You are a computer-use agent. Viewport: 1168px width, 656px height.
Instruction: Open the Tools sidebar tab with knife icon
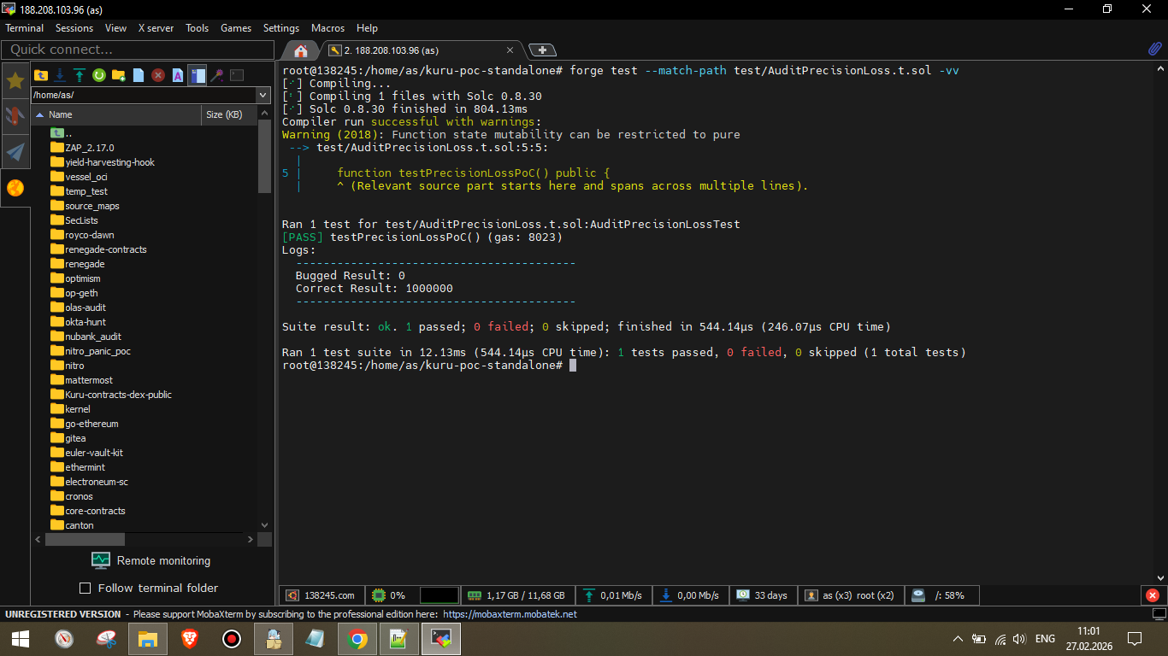[x=15, y=116]
